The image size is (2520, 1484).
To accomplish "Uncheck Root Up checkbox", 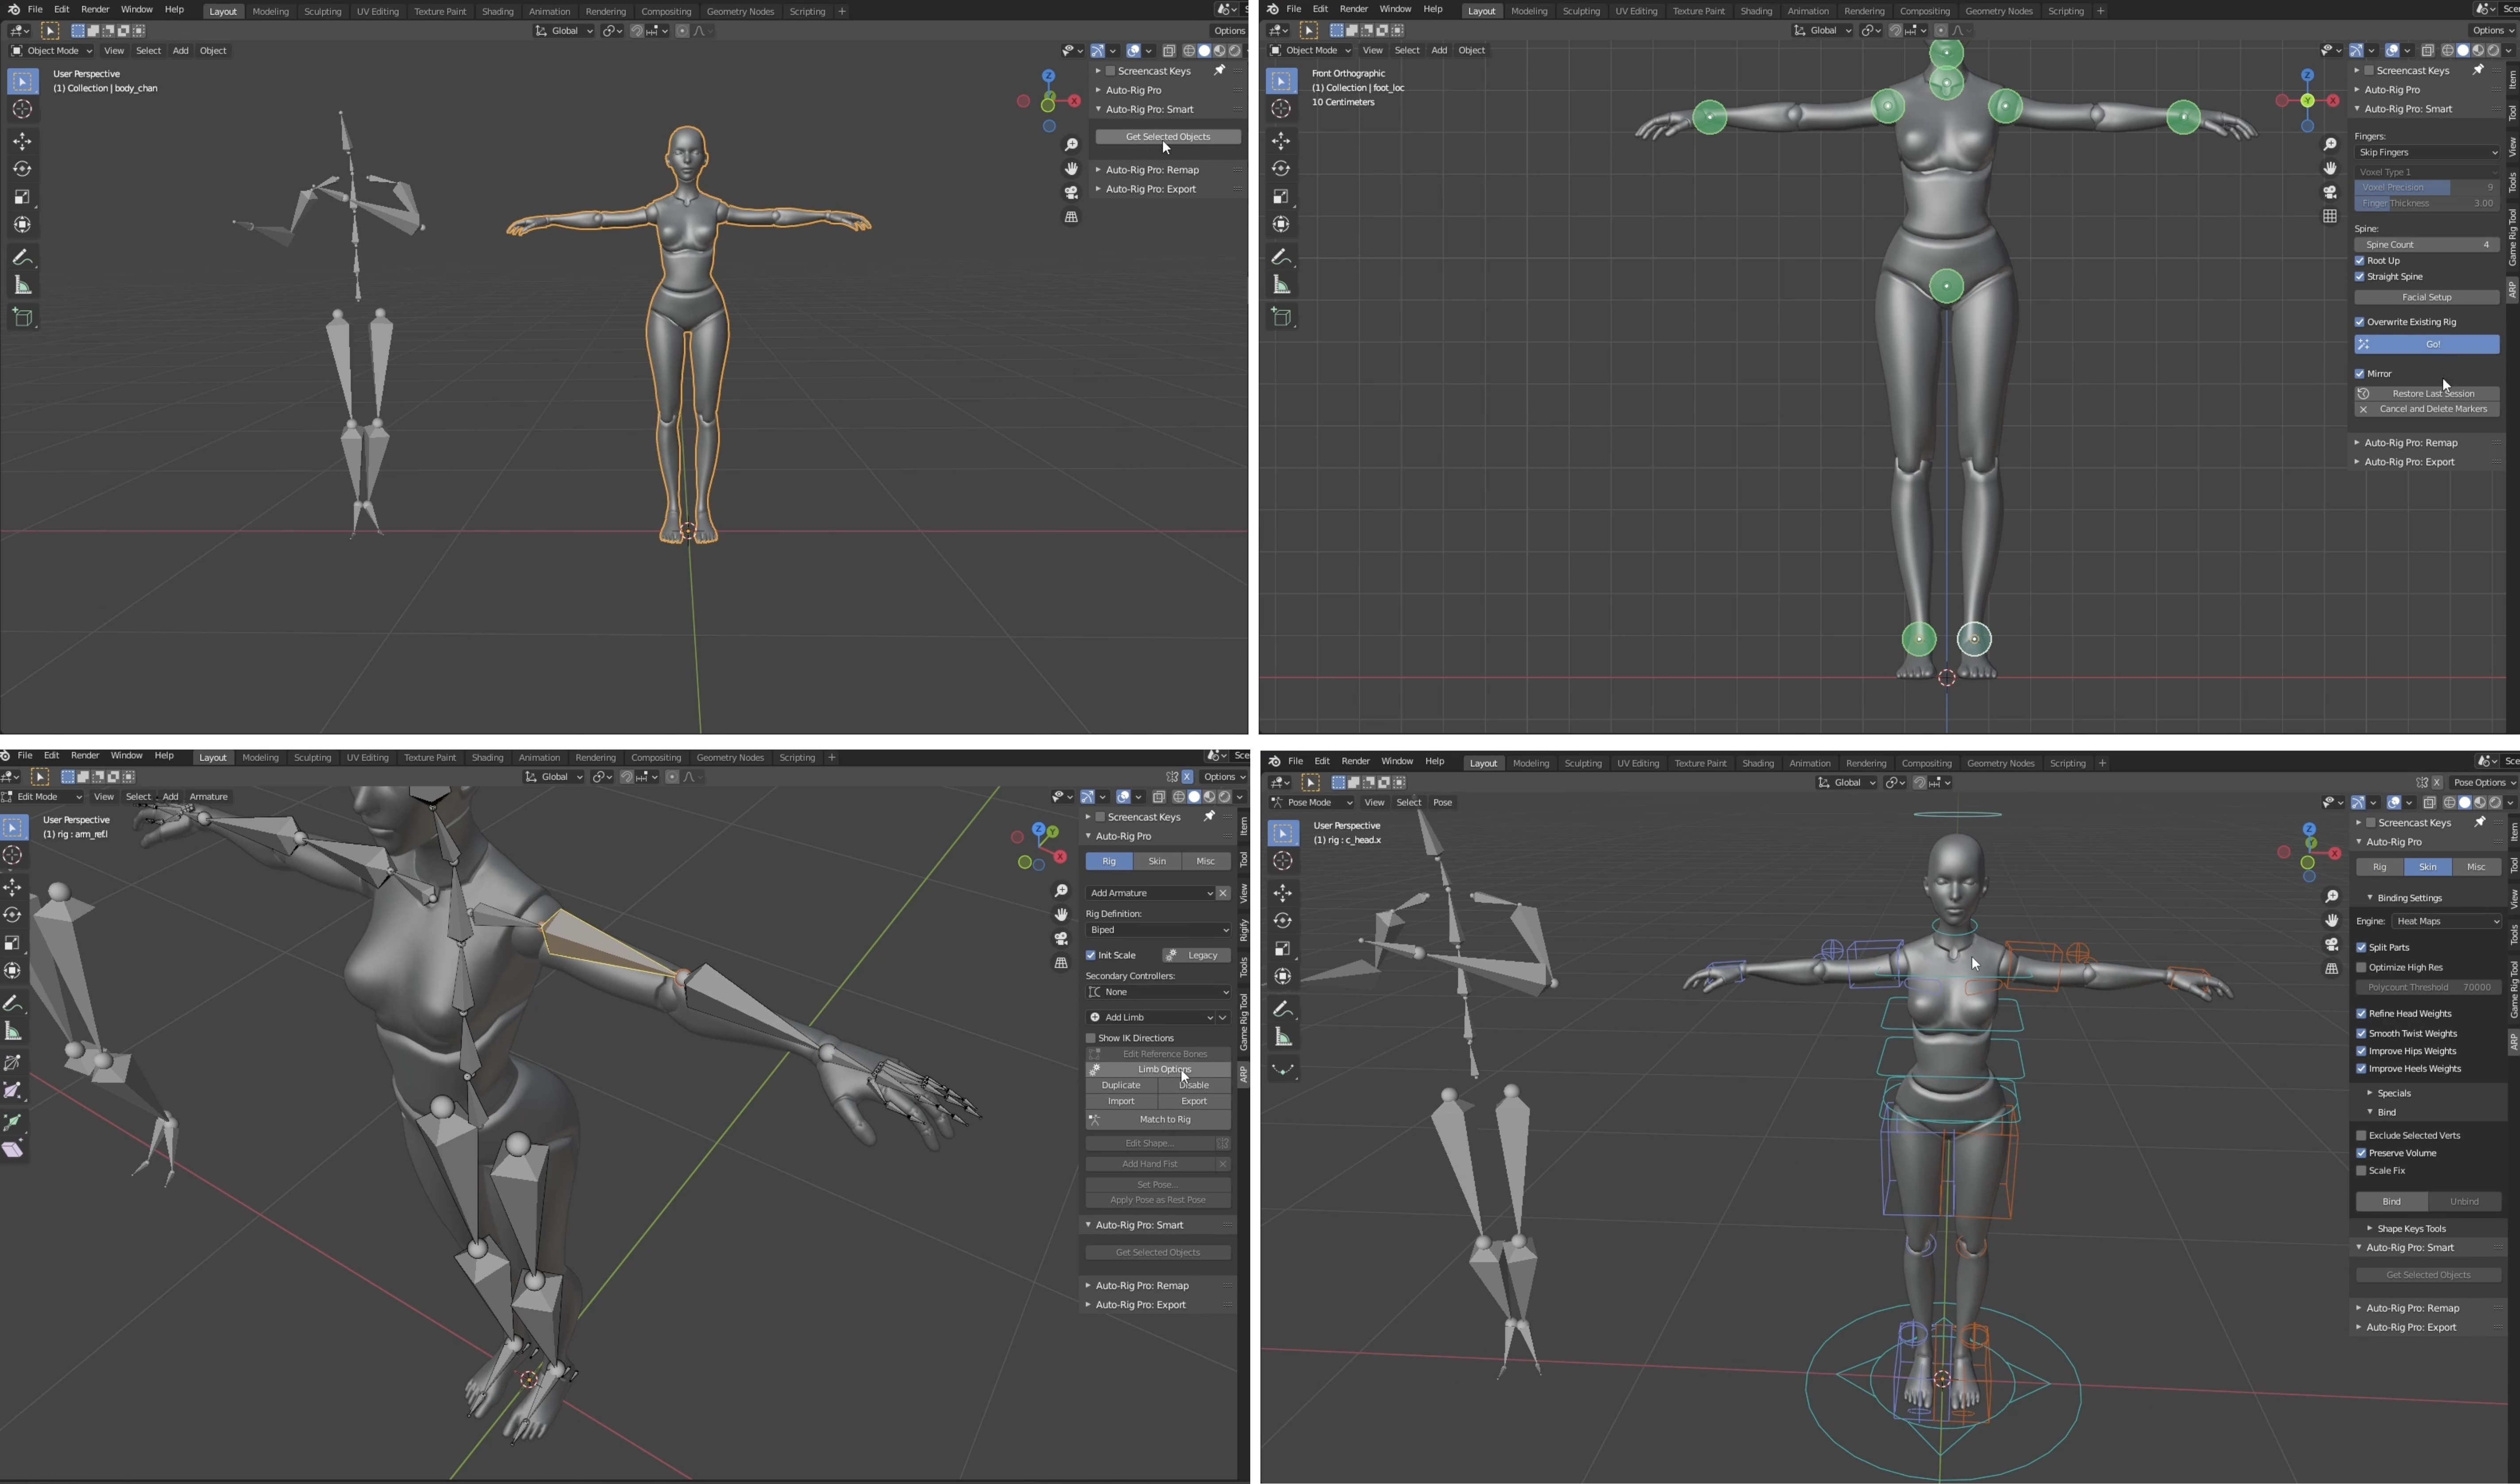I will (2360, 261).
